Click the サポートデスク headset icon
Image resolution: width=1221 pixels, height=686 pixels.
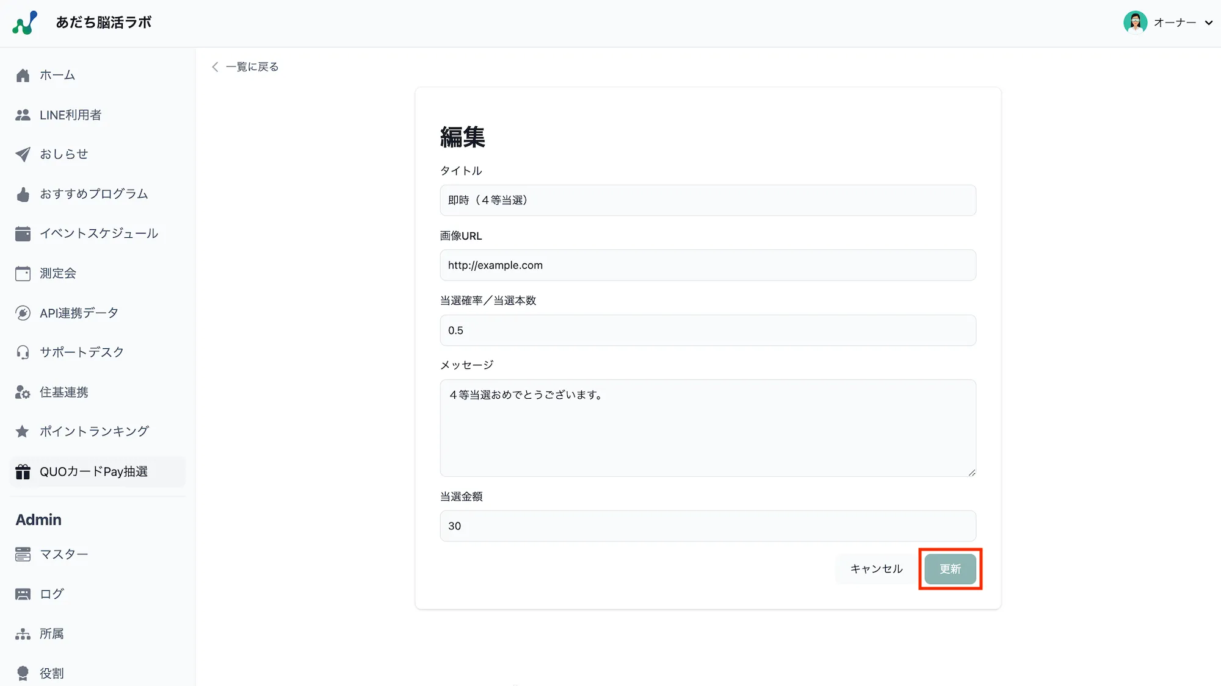click(x=23, y=352)
